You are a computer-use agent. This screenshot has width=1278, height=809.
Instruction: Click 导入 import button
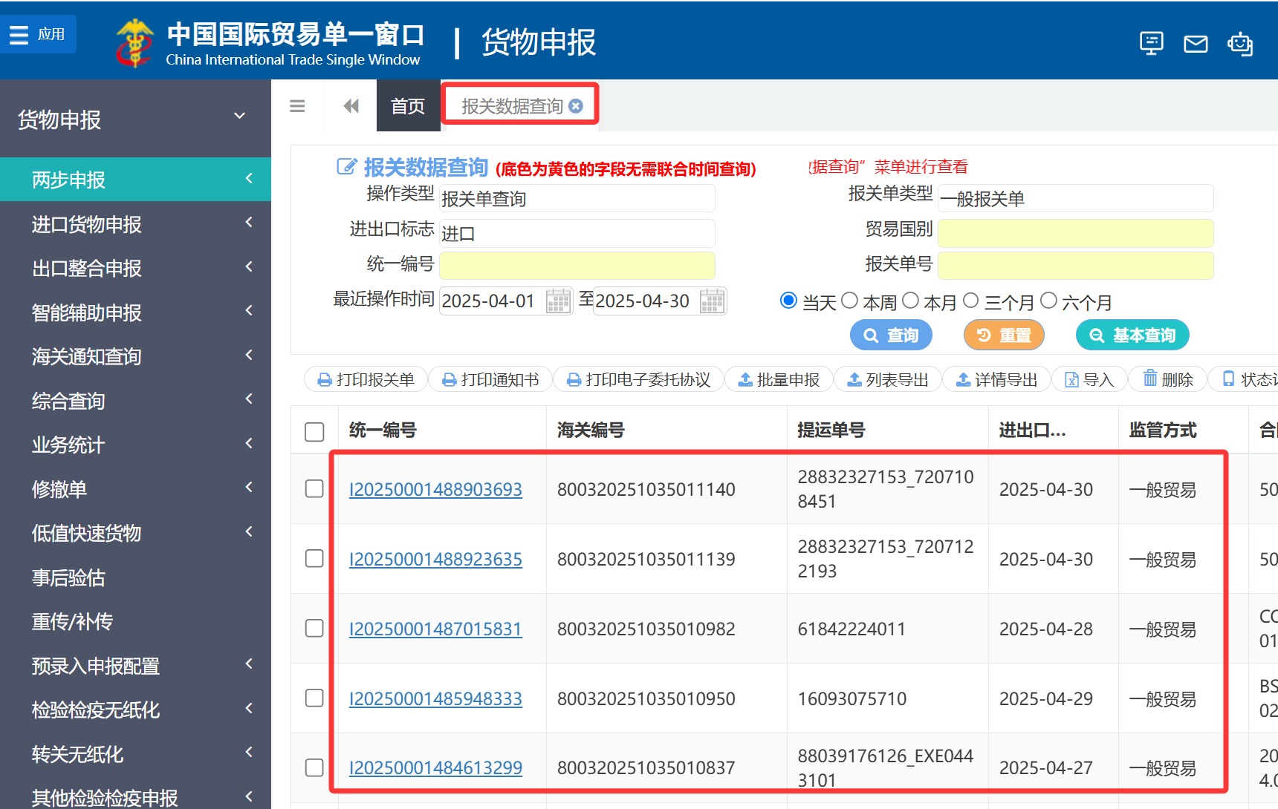pyautogui.click(x=1089, y=379)
